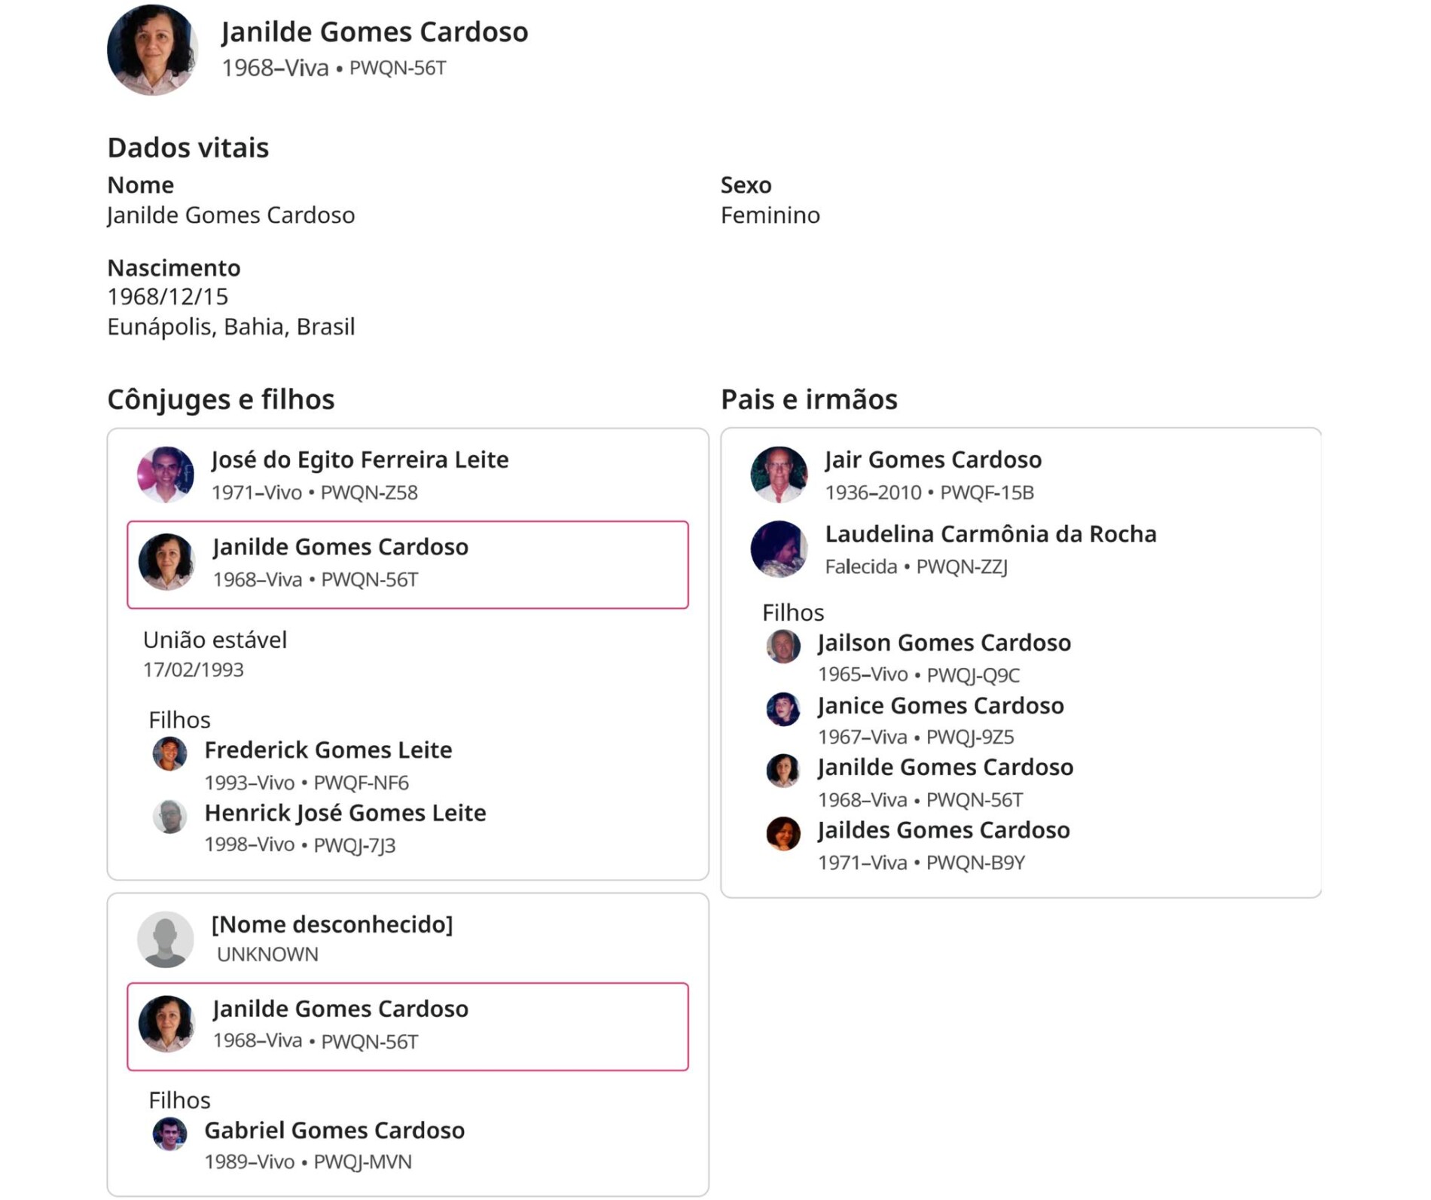
Task: Click Jaildes Gomes Cardoso's small photo
Action: click(x=783, y=834)
